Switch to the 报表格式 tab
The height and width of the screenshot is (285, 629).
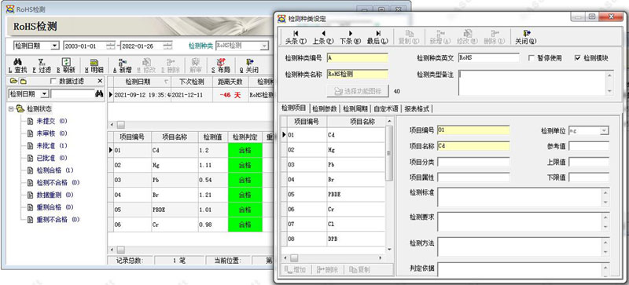click(417, 108)
